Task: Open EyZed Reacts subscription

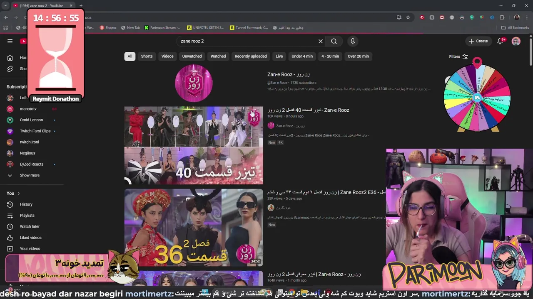Action: click(x=32, y=164)
